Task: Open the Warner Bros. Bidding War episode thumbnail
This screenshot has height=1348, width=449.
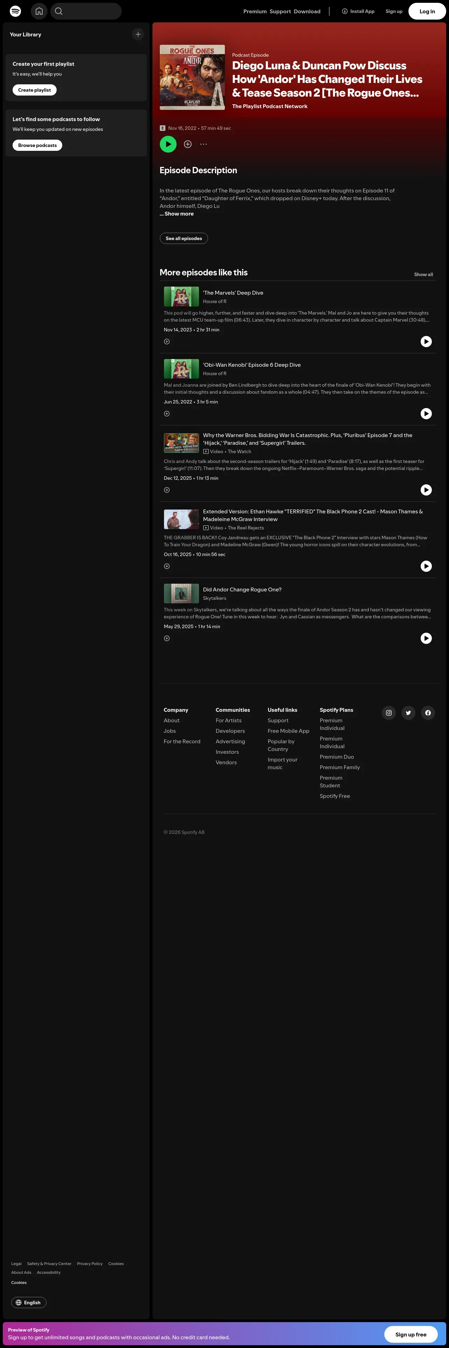Action: pos(181,443)
